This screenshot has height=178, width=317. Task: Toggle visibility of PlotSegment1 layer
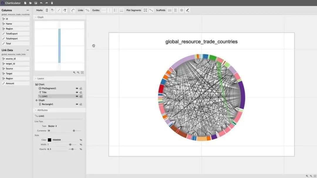tap(77, 88)
